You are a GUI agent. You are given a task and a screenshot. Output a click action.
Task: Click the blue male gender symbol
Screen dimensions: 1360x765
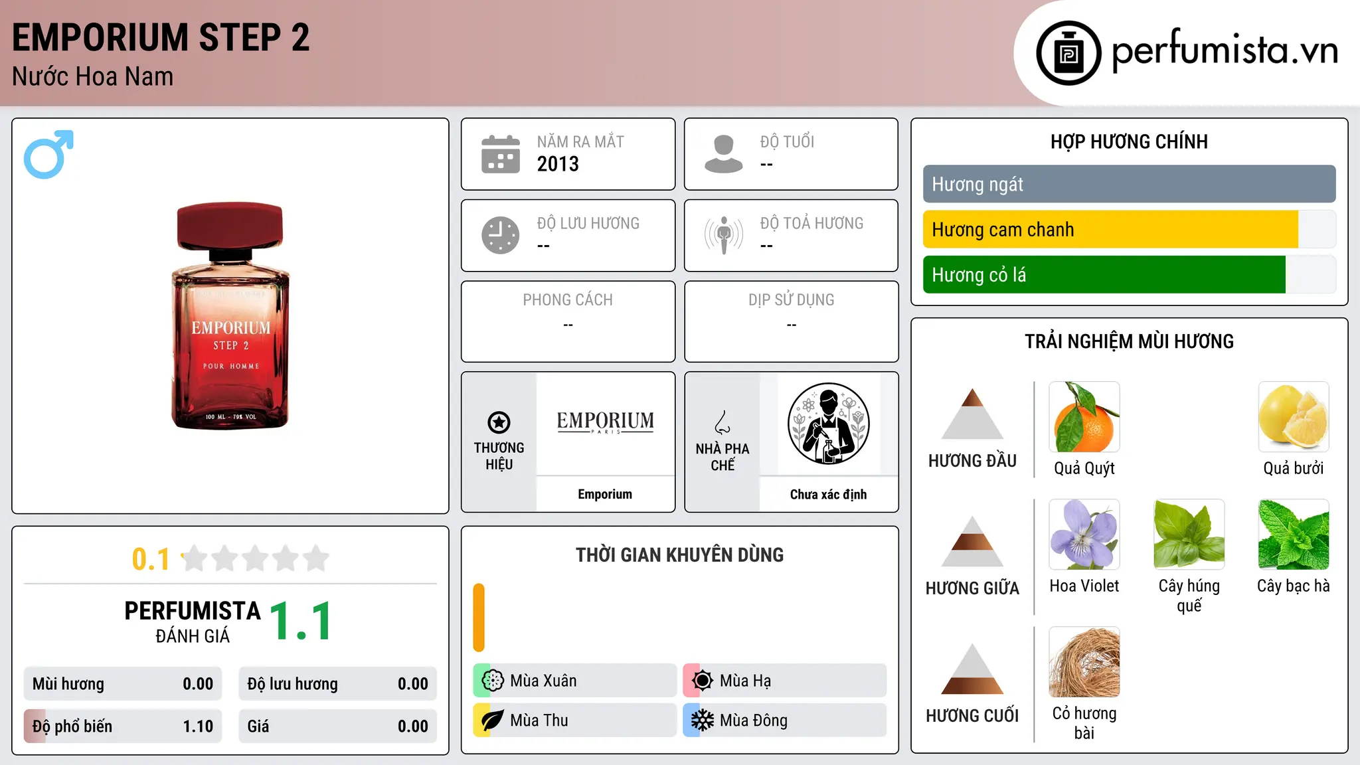[48, 154]
